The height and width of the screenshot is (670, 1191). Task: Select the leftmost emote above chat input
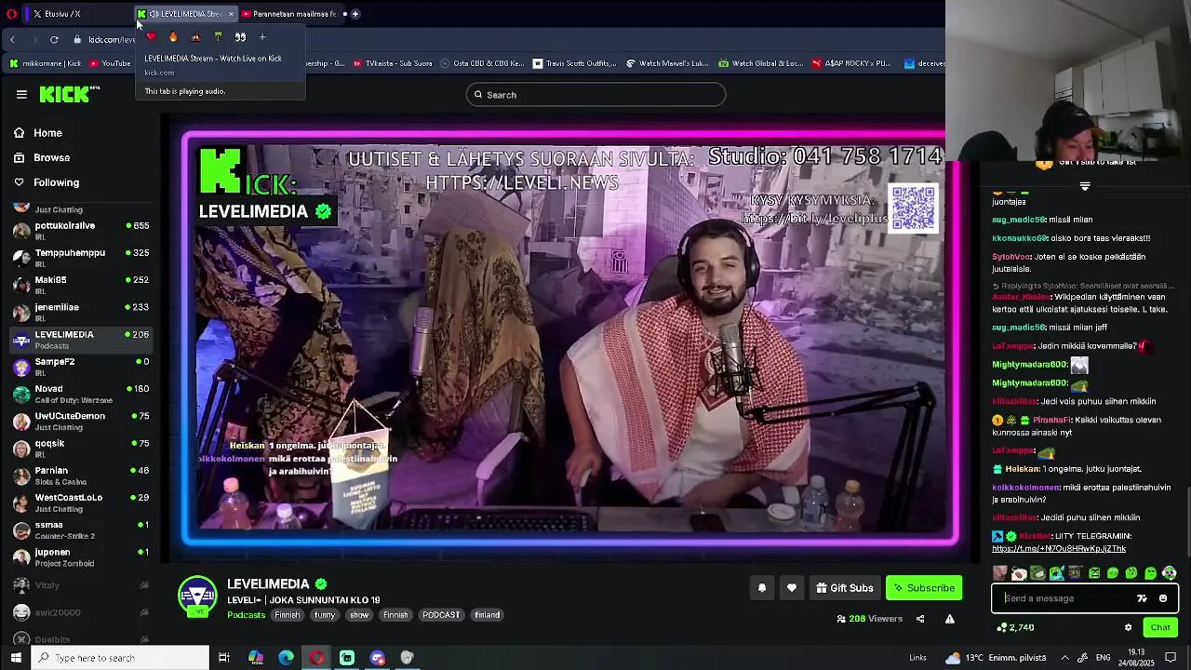(x=1000, y=573)
